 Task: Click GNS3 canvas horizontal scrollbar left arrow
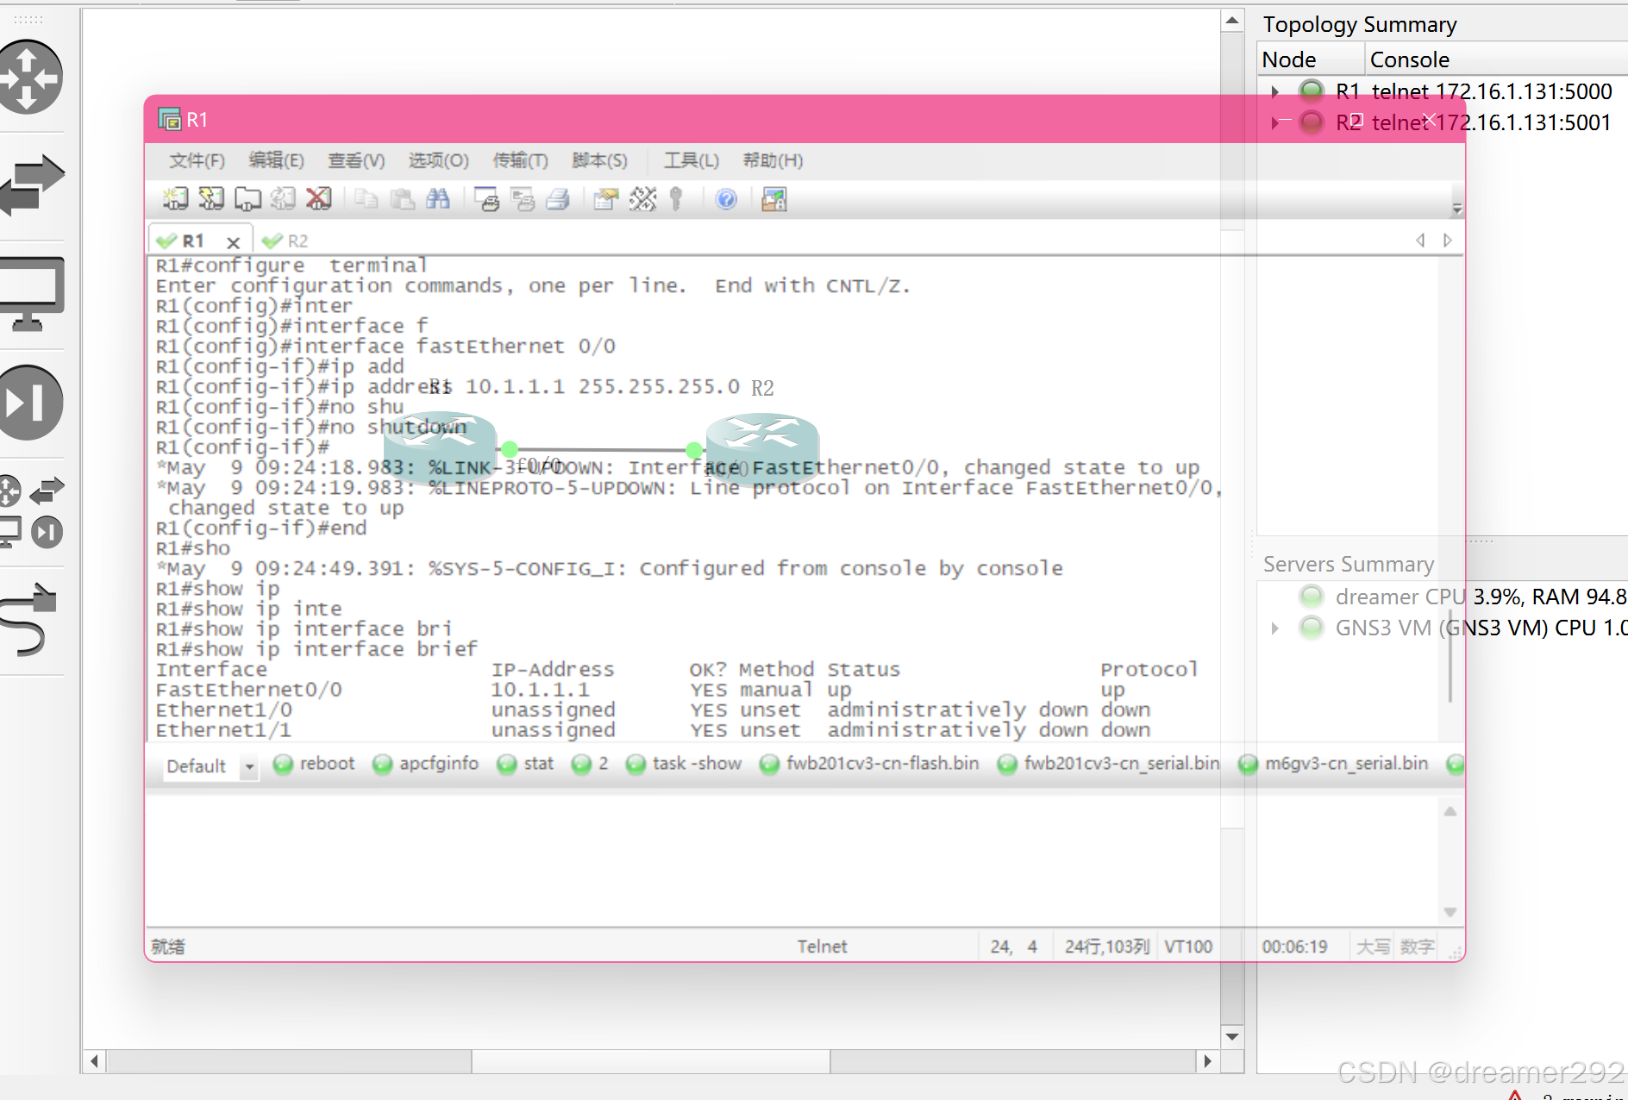tap(94, 1061)
